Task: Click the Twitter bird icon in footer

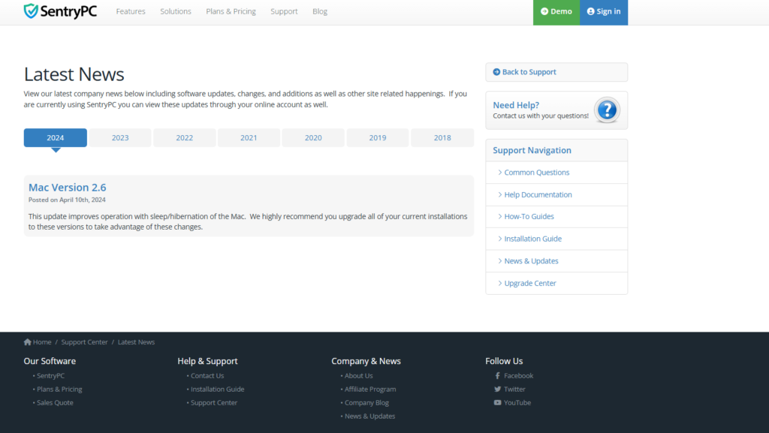Action: click(x=497, y=389)
